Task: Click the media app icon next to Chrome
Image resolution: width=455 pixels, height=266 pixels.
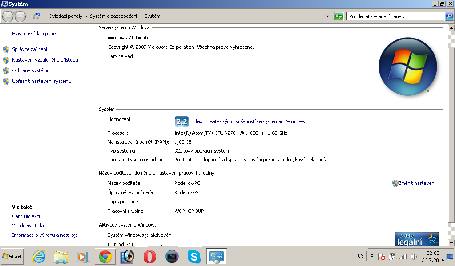Action: click(x=128, y=257)
